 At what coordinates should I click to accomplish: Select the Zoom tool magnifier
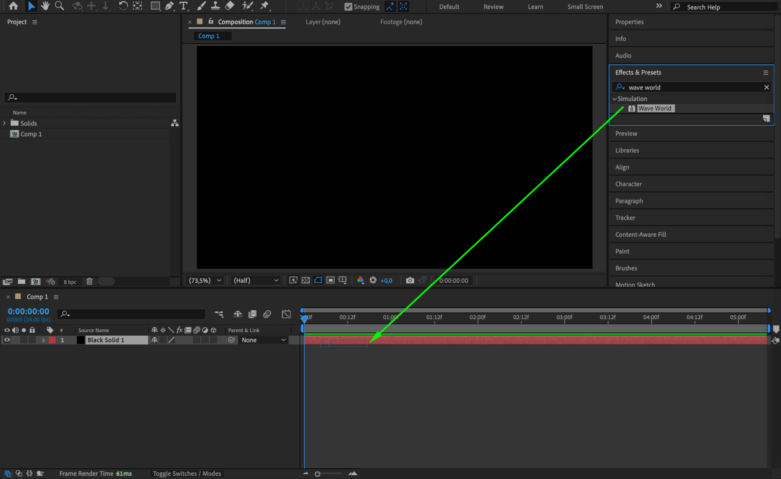[x=59, y=6]
